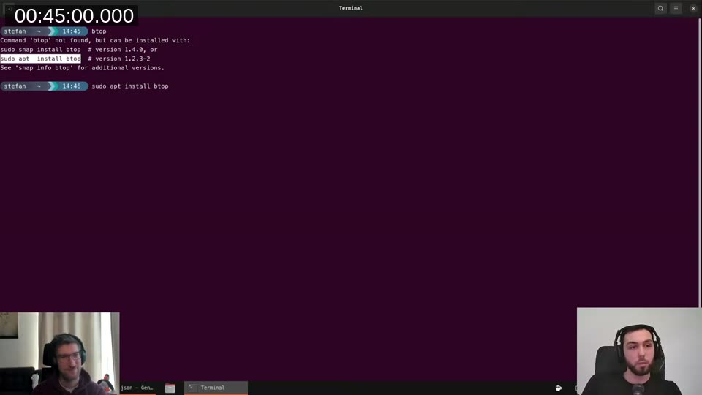Open the terminal search icon
The image size is (702, 395).
point(660,8)
